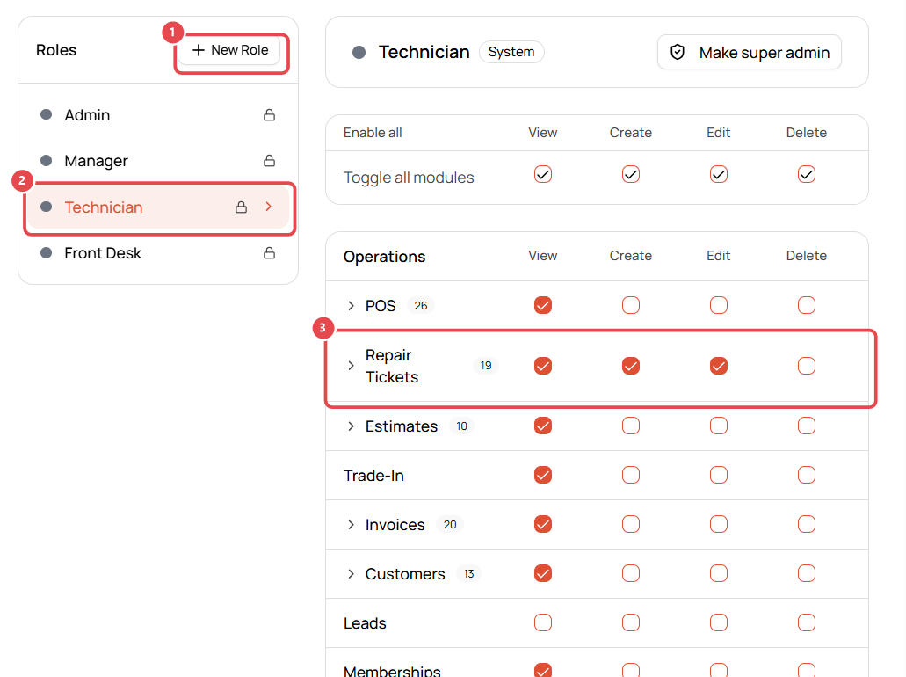Enable Customers Delete permission
This screenshot has height=677, width=906.
click(x=806, y=573)
